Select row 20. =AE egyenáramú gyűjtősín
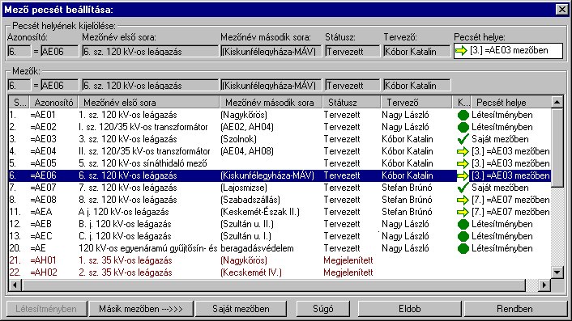The height and width of the screenshot is (321, 572). pos(280,248)
